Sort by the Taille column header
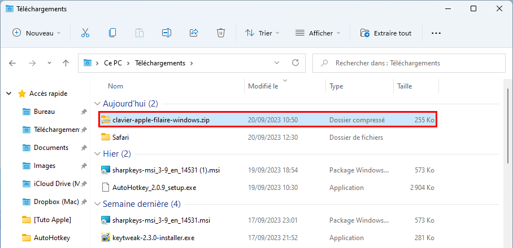This screenshot has height=248, width=513. (405, 86)
